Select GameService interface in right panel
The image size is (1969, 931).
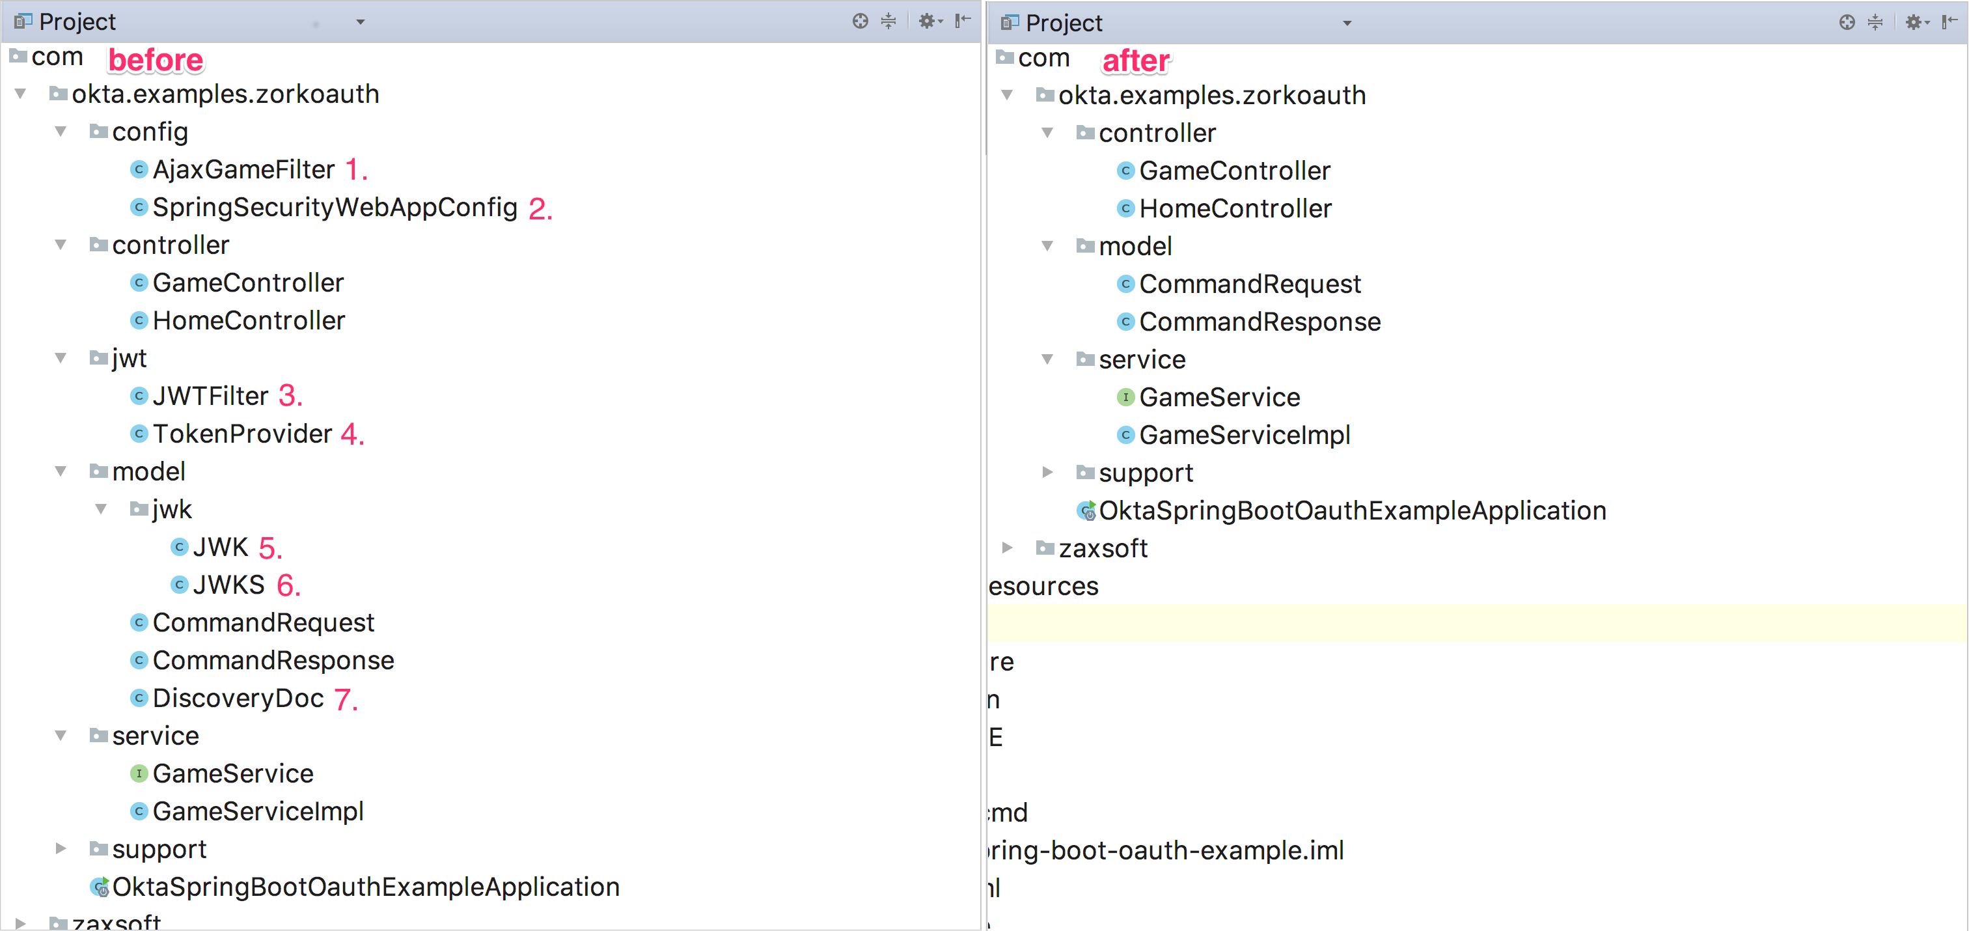click(x=1219, y=398)
